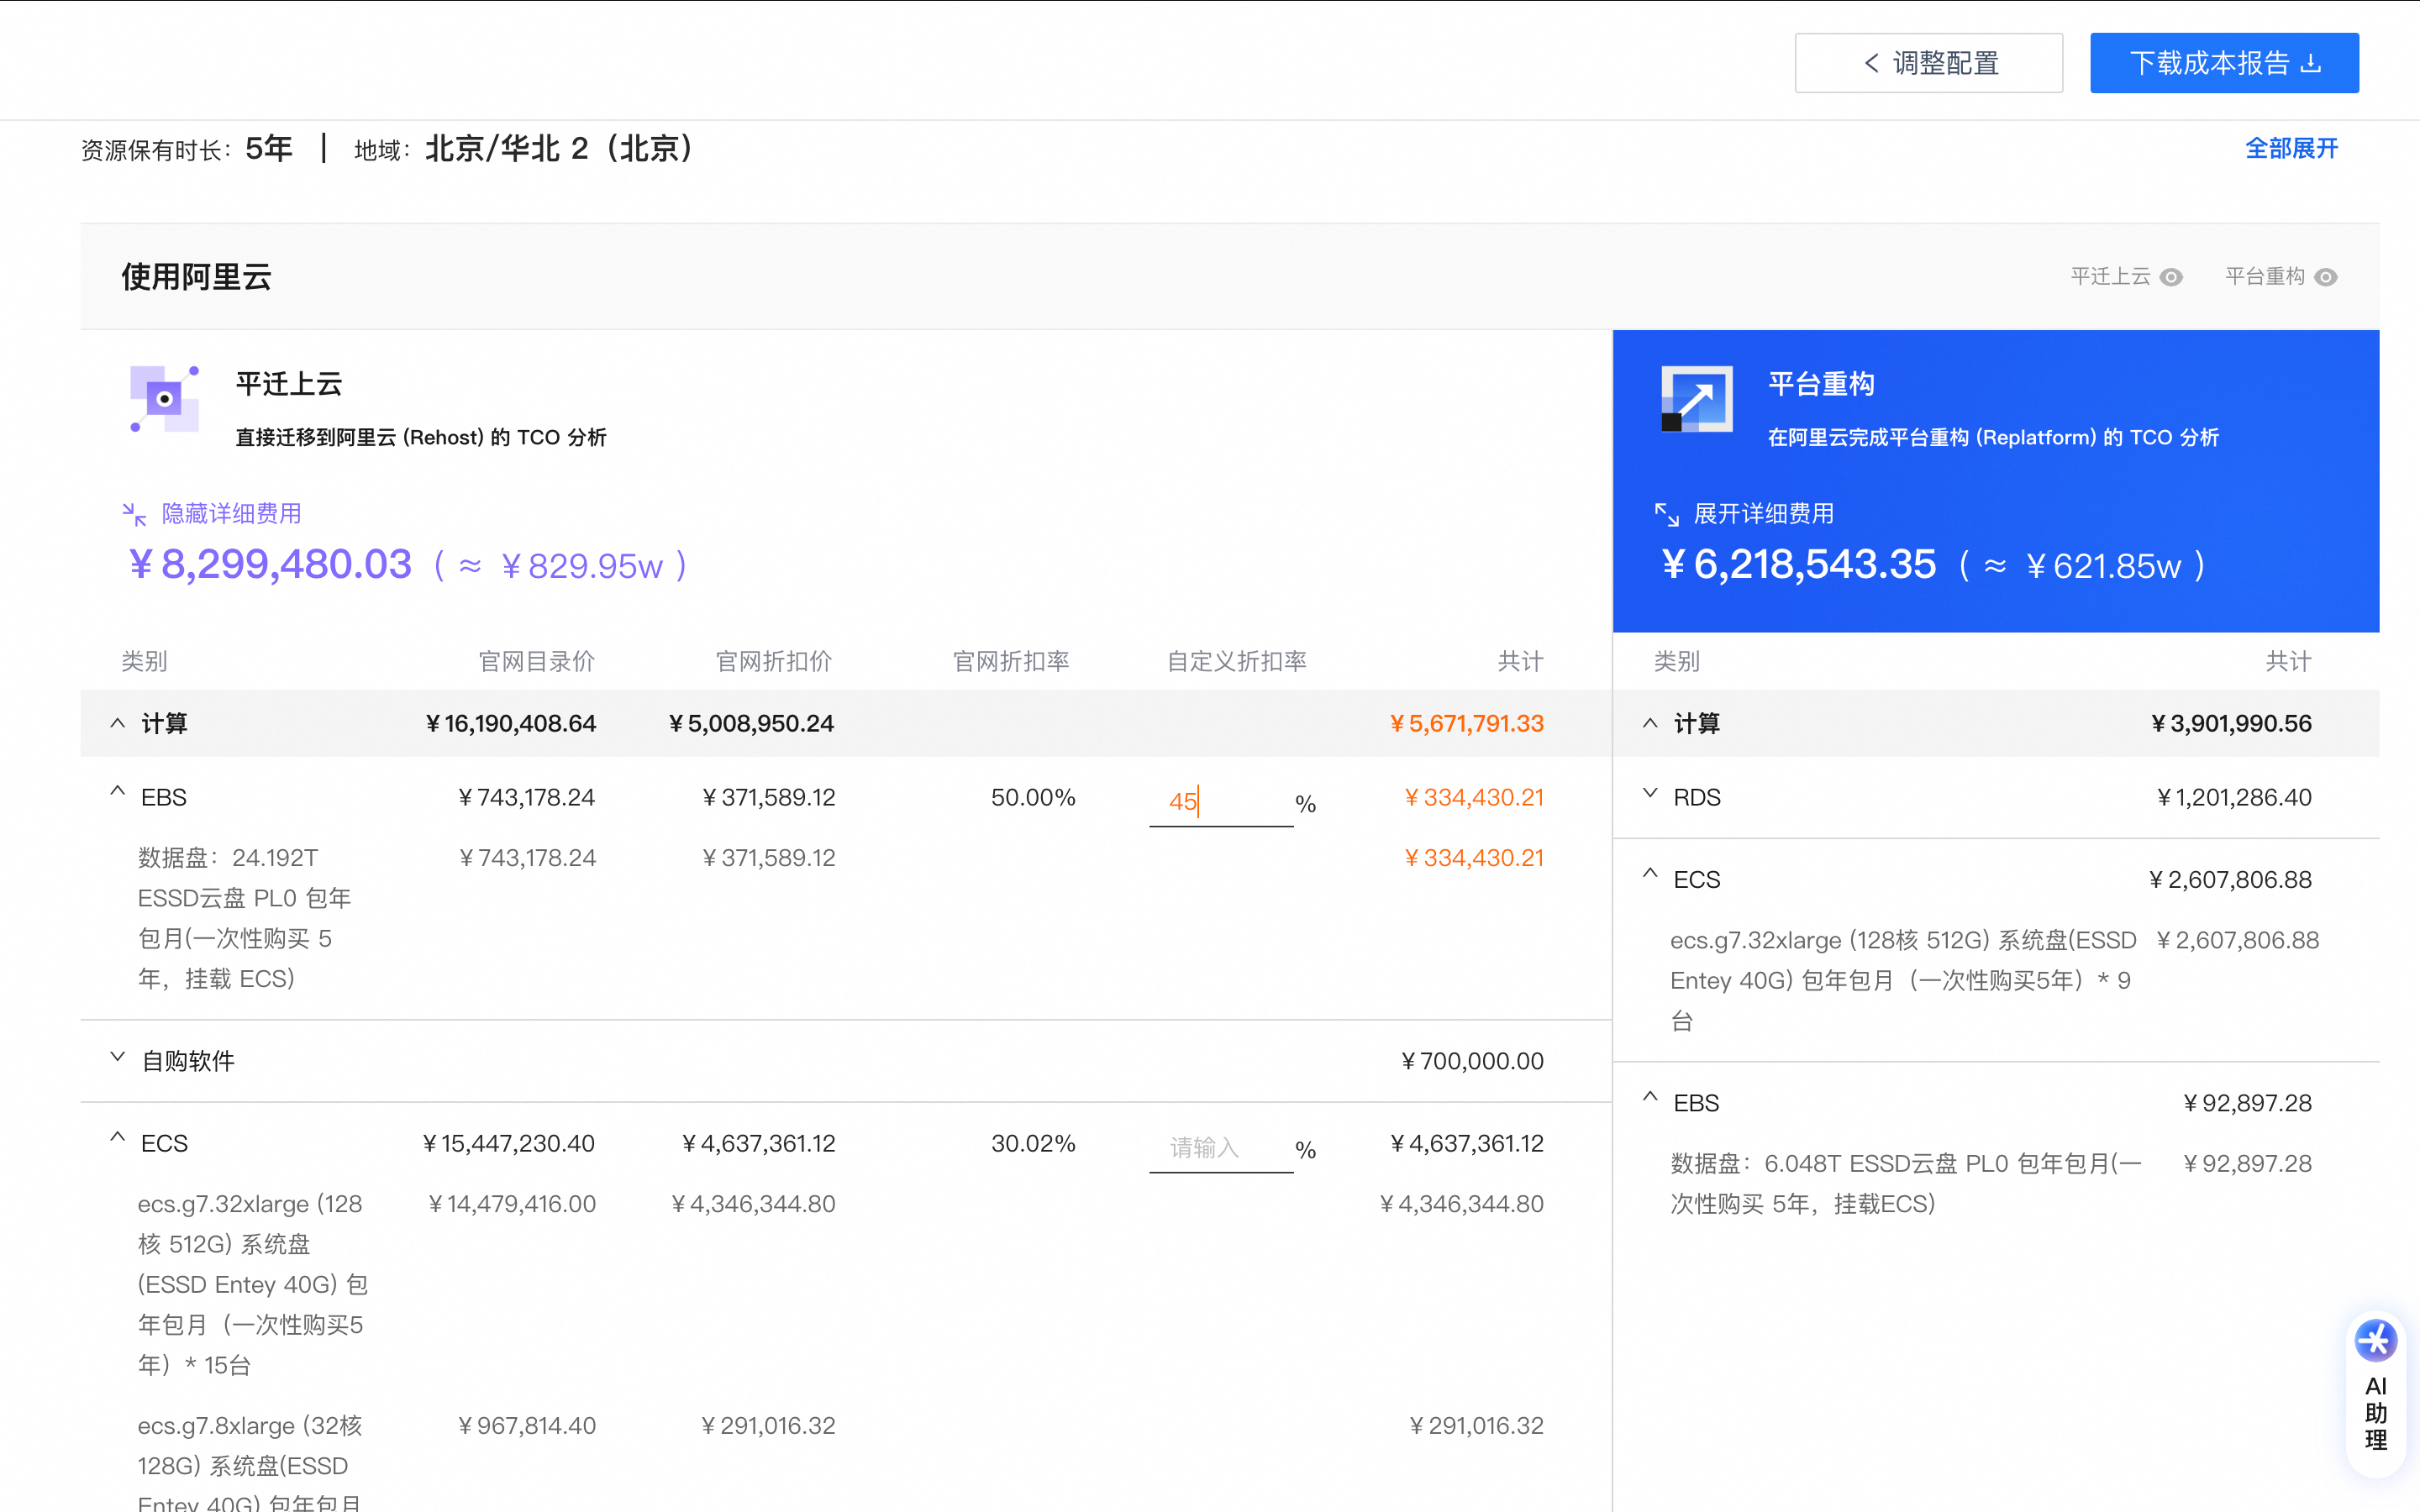Click the 展开详细费用 expand arrows icon
The image size is (2420, 1512).
(x=1666, y=514)
